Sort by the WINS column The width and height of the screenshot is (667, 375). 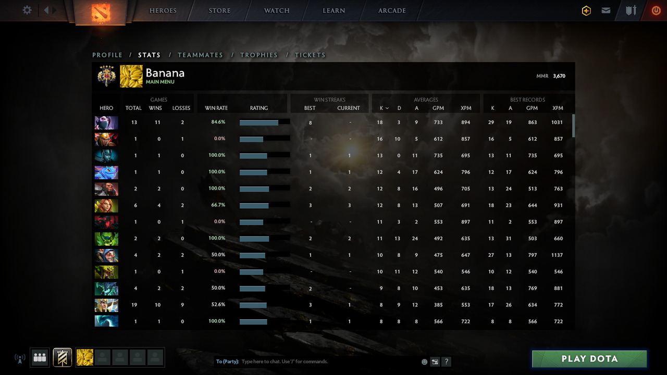pyautogui.click(x=155, y=108)
